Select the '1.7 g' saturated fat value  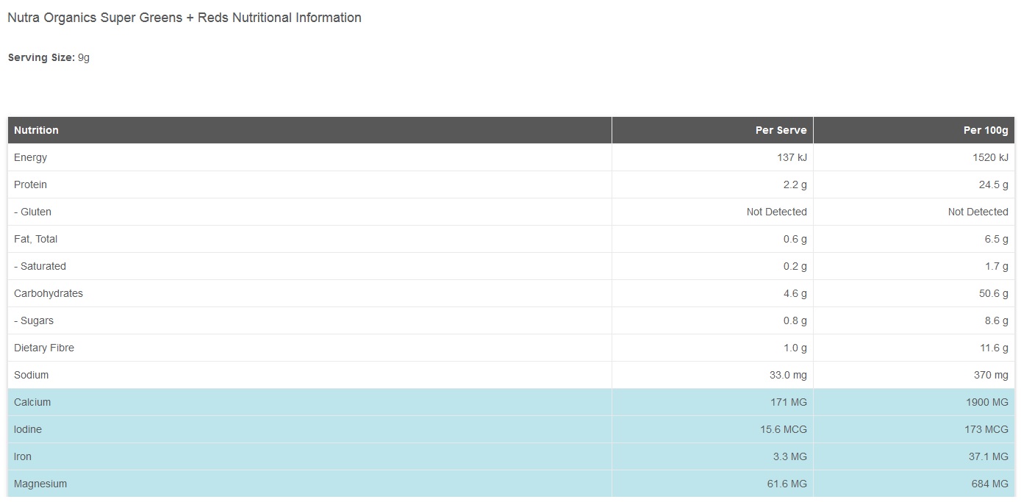pos(997,266)
